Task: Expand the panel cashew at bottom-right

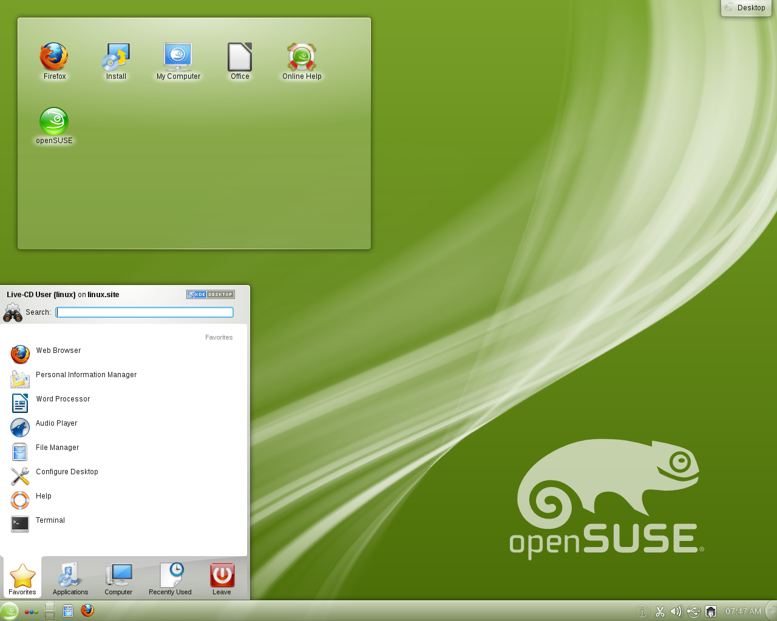Action: 771,611
